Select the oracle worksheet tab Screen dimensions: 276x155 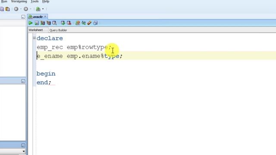point(38,17)
